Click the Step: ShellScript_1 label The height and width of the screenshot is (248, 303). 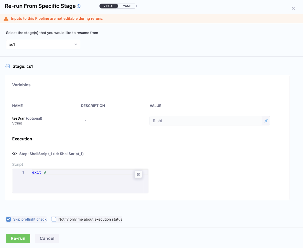[x=51, y=154]
